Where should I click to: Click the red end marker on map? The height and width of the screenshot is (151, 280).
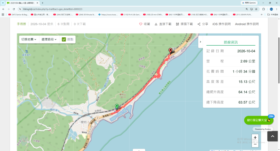click(x=170, y=51)
